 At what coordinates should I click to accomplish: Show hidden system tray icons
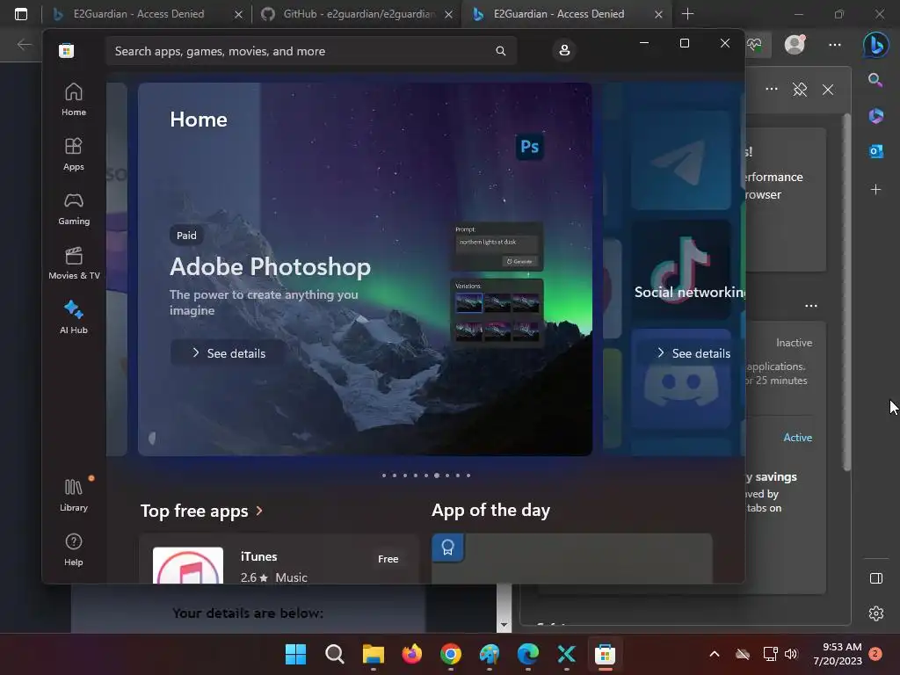(x=715, y=654)
